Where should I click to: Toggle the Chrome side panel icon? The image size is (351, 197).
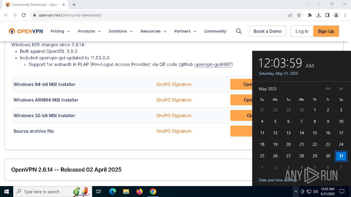327,15
